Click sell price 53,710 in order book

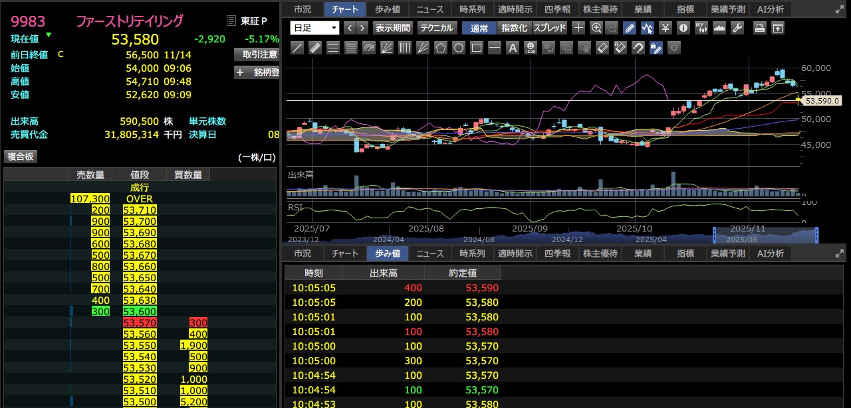tap(140, 210)
